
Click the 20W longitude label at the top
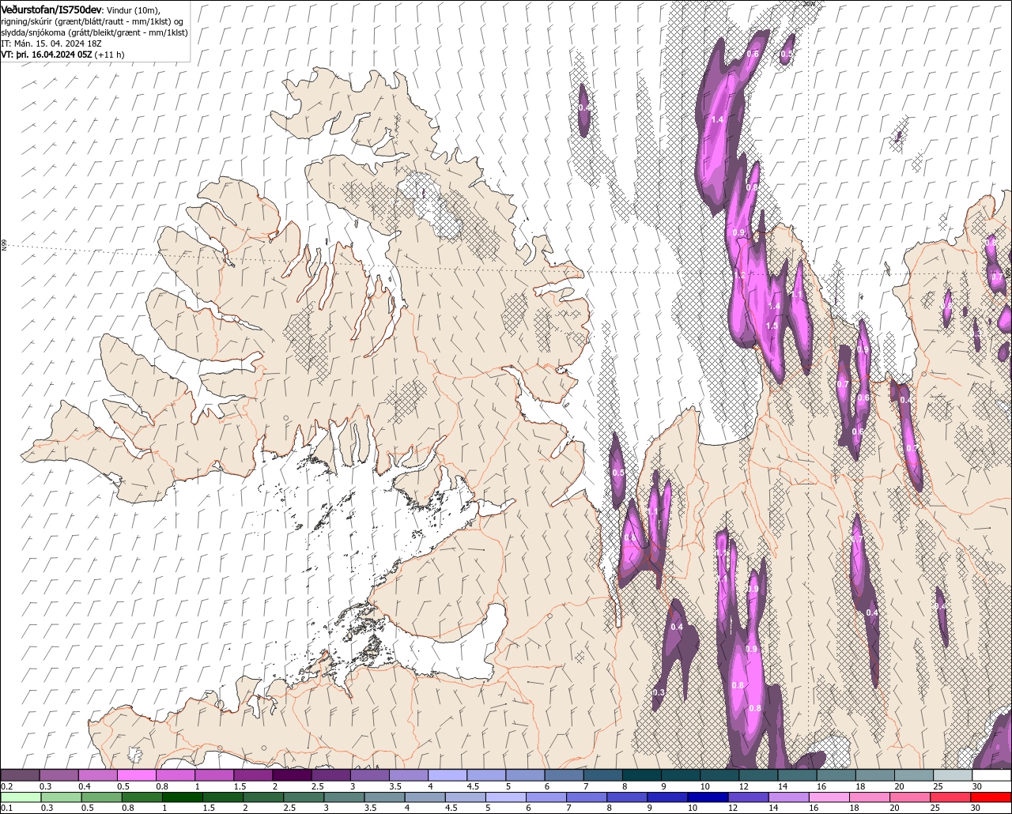point(809,4)
